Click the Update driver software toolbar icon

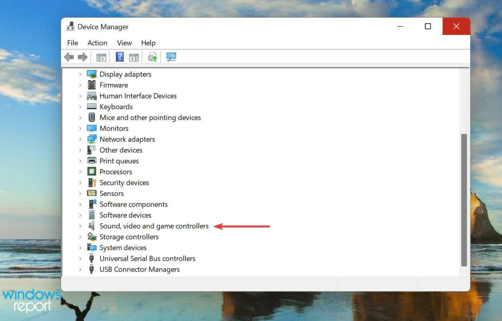[x=152, y=57]
